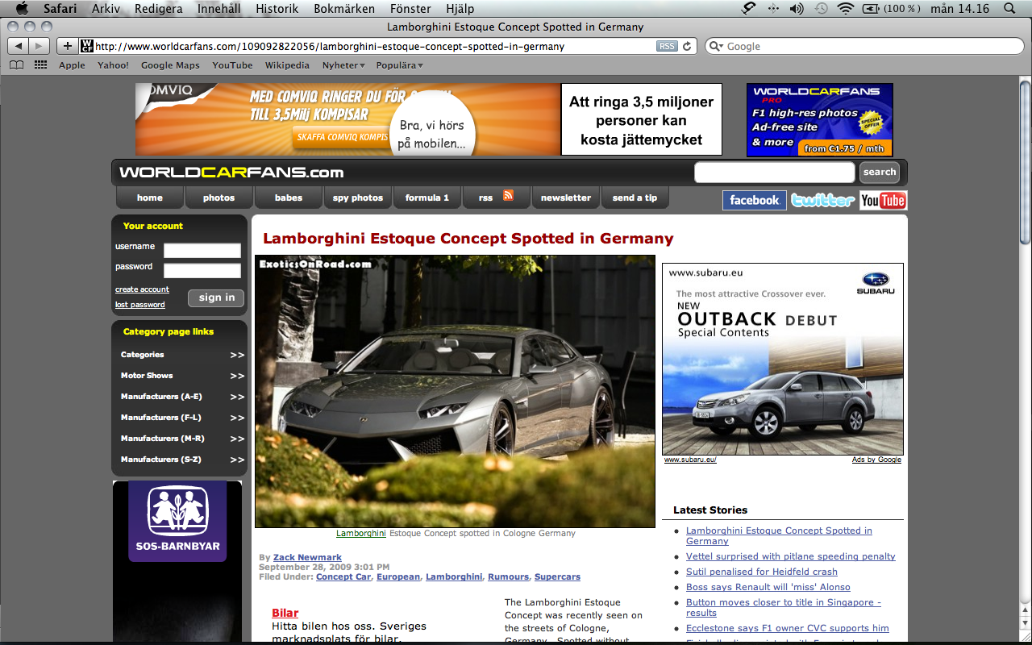Click the SOS-Barnbyar logo banner
The width and height of the screenshot is (1032, 645).
point(177,522)
